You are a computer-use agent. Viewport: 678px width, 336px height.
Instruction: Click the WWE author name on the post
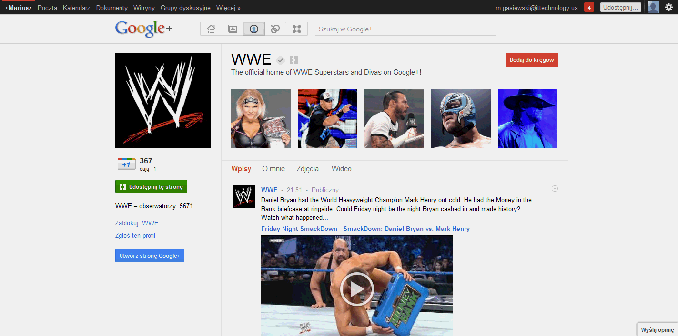point(269,190)
